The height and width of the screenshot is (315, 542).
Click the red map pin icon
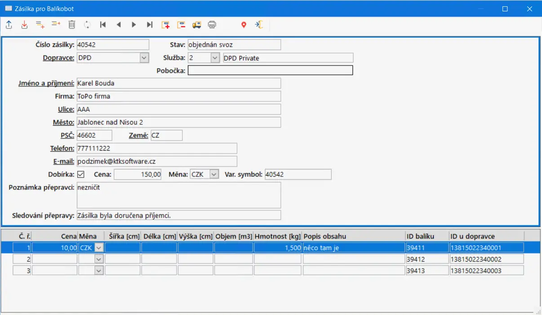tap(244, 25)
